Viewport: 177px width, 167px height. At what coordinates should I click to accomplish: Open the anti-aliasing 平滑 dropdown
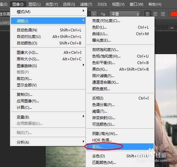click(125, 14)
